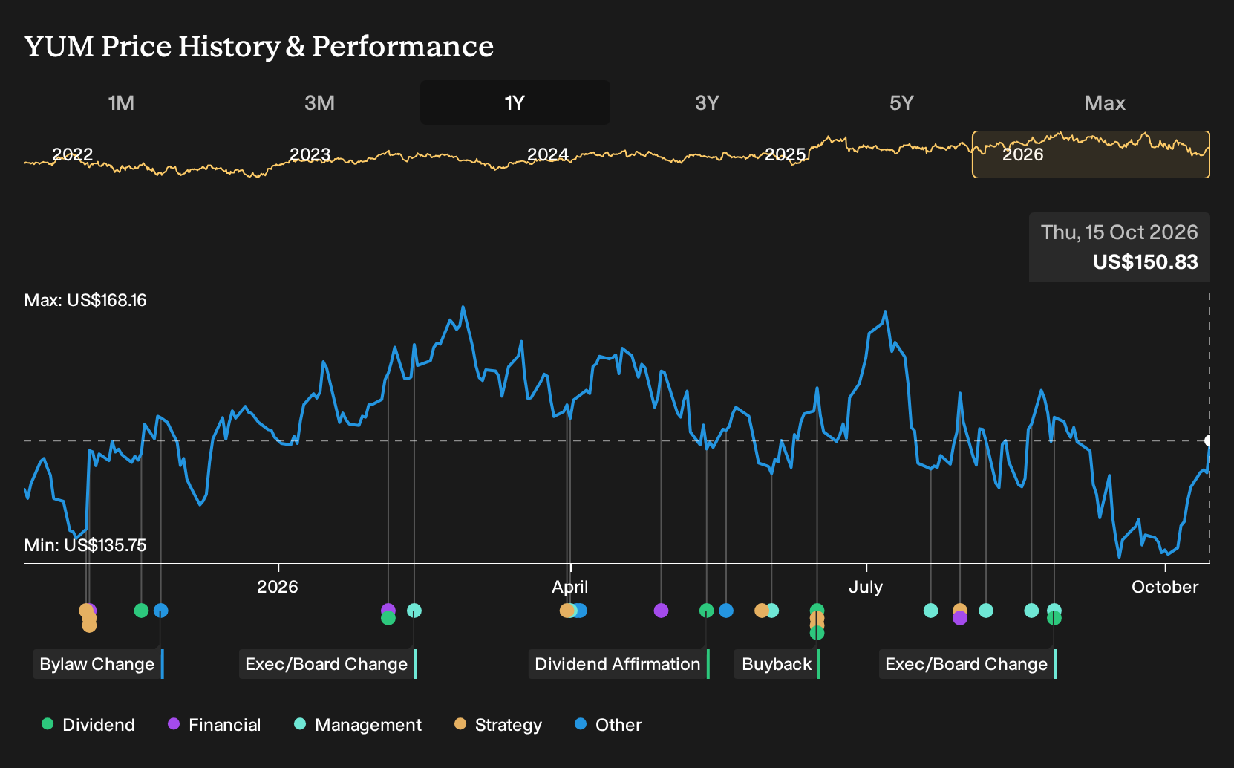Toggle the Dividend legend filter
This screenshot has width=1234, height=768.
click(88, 725)
